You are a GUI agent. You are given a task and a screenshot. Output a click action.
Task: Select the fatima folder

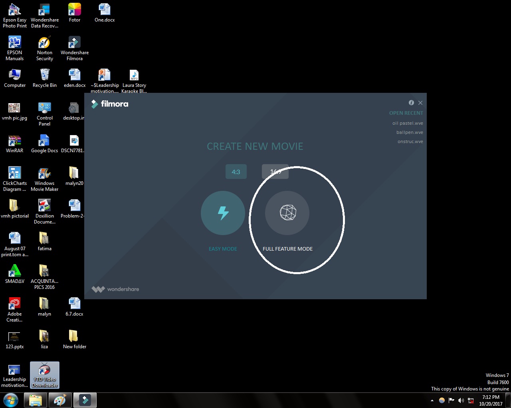pos(45,241)
